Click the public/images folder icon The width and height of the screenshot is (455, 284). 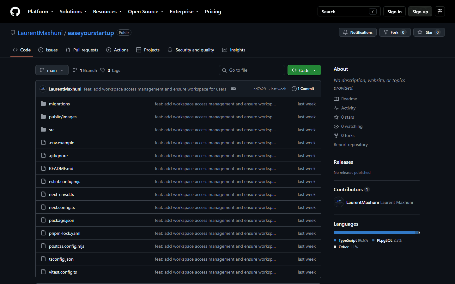coord(43,117)
